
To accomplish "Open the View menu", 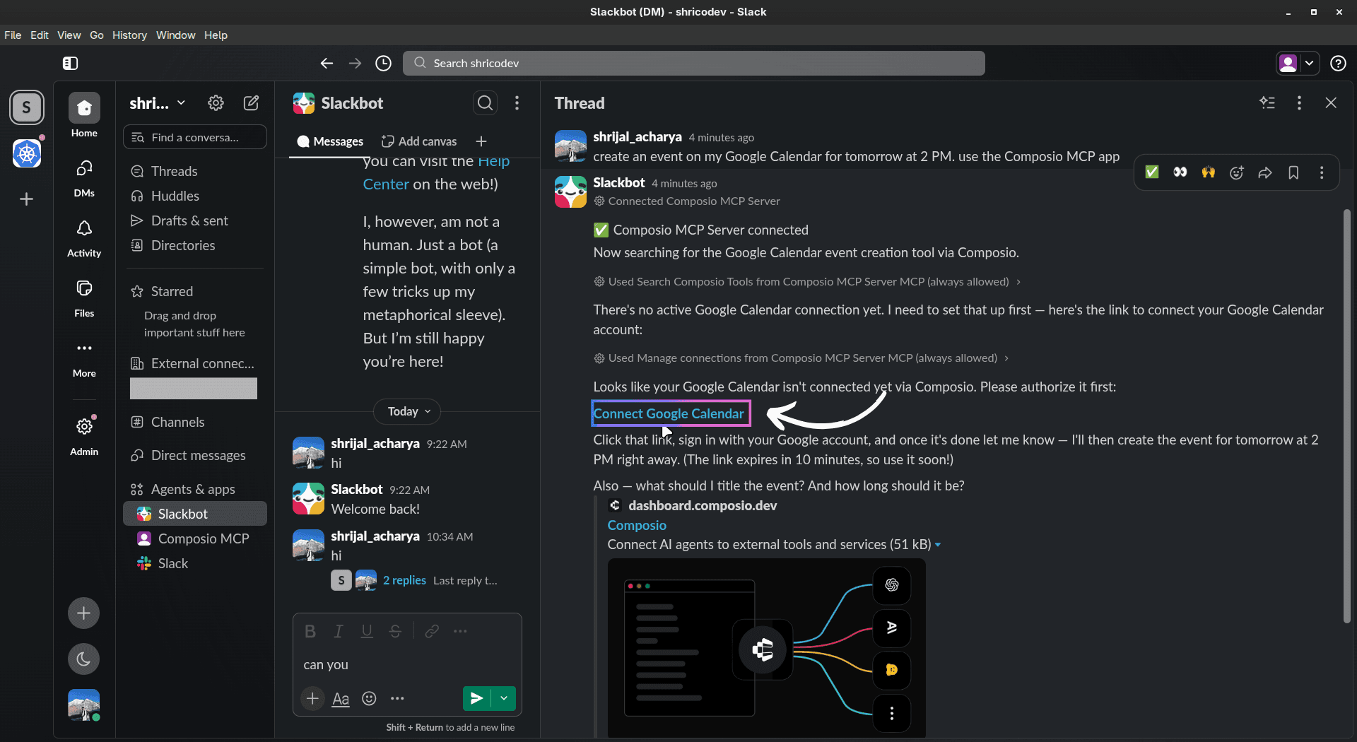I will point(69,35).
